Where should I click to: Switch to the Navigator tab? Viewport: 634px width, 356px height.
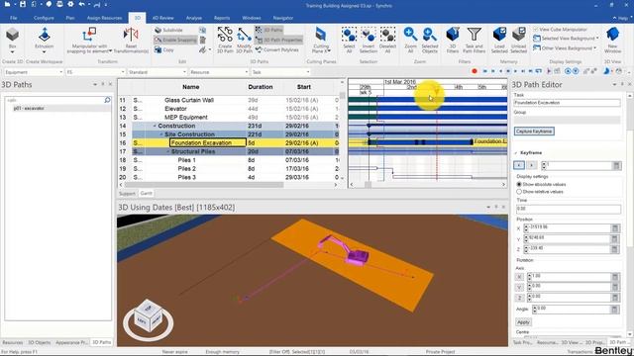[x=283, y=18]
